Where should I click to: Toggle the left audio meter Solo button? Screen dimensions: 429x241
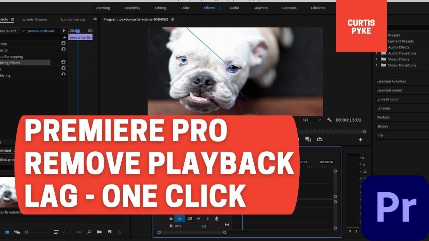tap(350, 231)
